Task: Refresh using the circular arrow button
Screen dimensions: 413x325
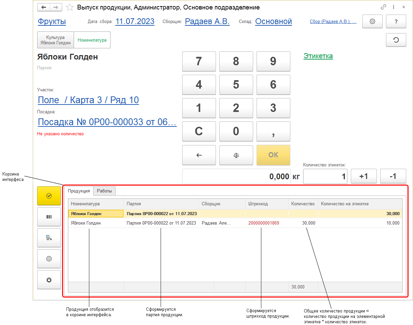Action: (x=396, y=40)
